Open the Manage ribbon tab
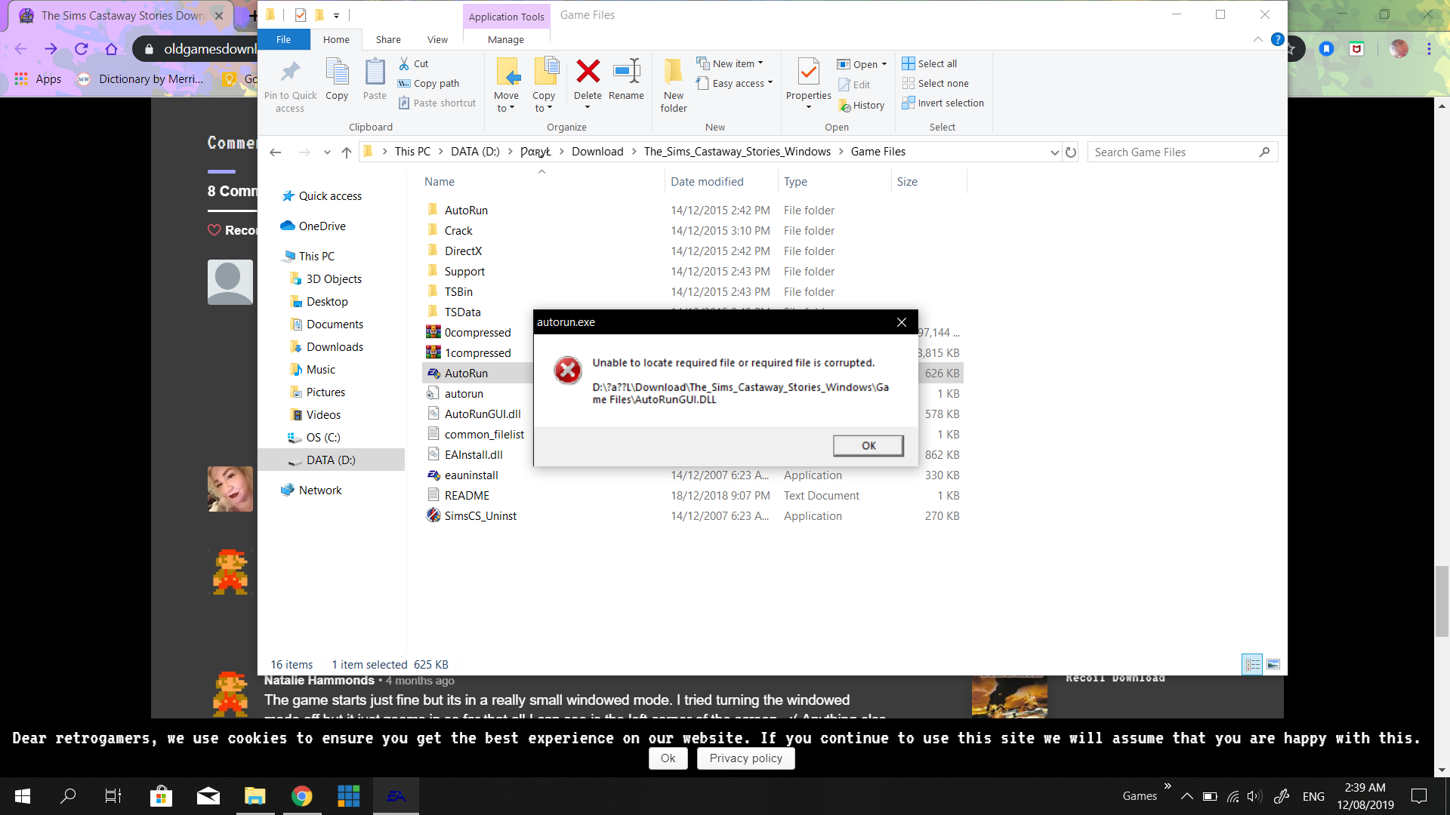Viewport: 1450px width, 815px height. (x=506, y=40)
